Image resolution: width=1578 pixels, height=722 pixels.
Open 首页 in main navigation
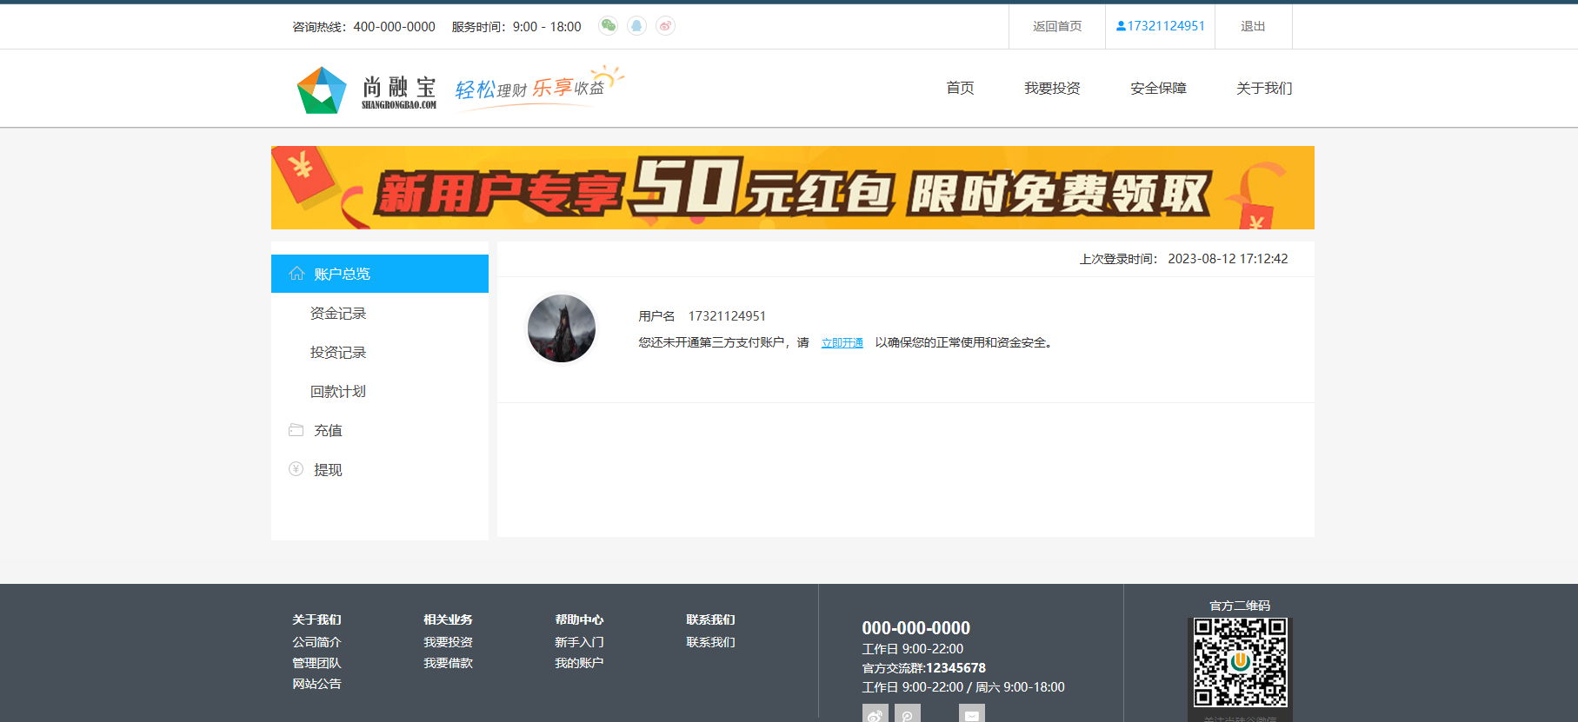[960, 88]
